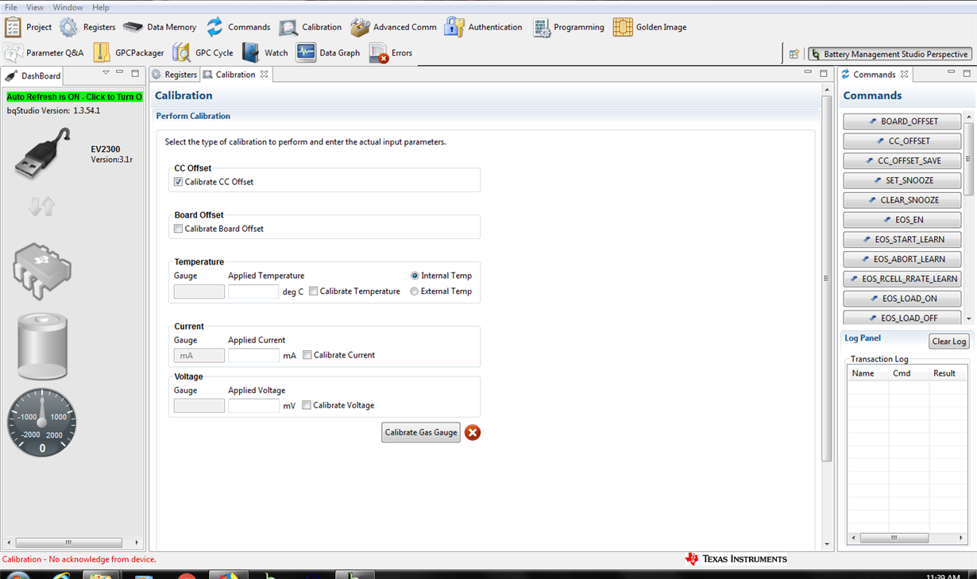Open Advanced Comm toolbox icon
This screenshot has width=977, height=579.
(x=360, y=27)
